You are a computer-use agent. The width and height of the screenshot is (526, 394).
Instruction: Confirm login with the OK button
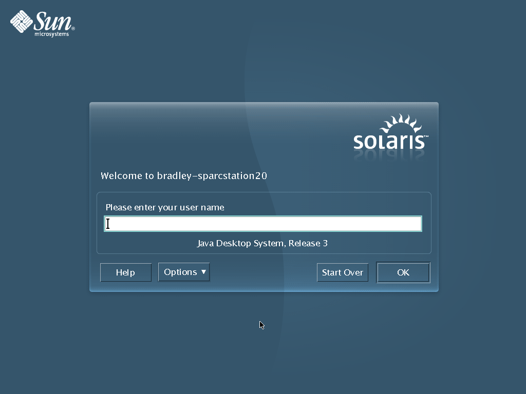tap(403, 272)
